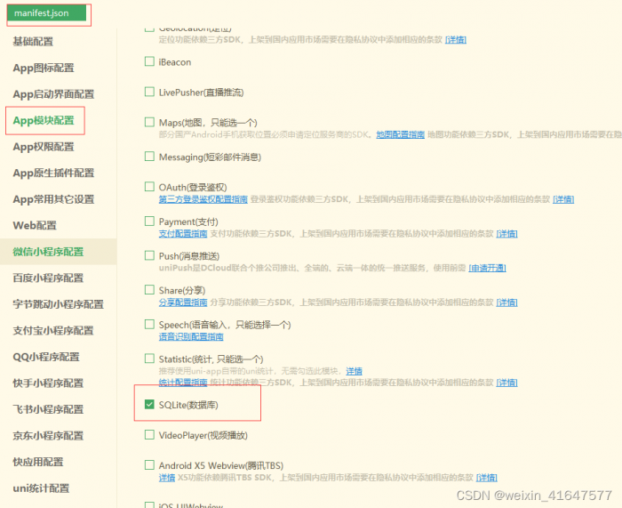Click 详情 link ending X5 TBS description
This screenshot has width=622, height=508.
(x=487, y=478)
